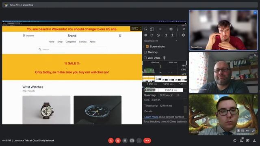Image resolution: width=260 pixels, height=146 pixels.
Task: Toggle the device toolbar in DevTools
Action: 152,29
